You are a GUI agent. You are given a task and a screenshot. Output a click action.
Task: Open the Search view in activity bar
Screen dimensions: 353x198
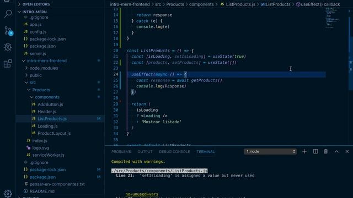[8, 14]
